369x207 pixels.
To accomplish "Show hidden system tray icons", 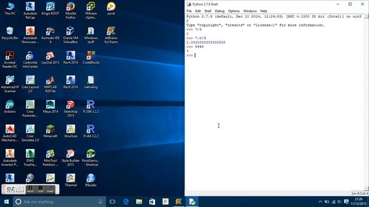I will (320, 202).
